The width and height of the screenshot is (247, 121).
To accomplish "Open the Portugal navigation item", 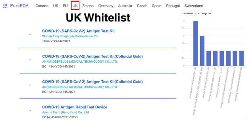I will coord(173,6).
